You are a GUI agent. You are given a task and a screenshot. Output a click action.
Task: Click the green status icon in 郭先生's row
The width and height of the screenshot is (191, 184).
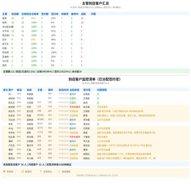pyautogui.click(x=98, y=103)
